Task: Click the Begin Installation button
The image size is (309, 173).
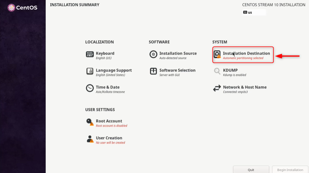Action: point(290,169)
